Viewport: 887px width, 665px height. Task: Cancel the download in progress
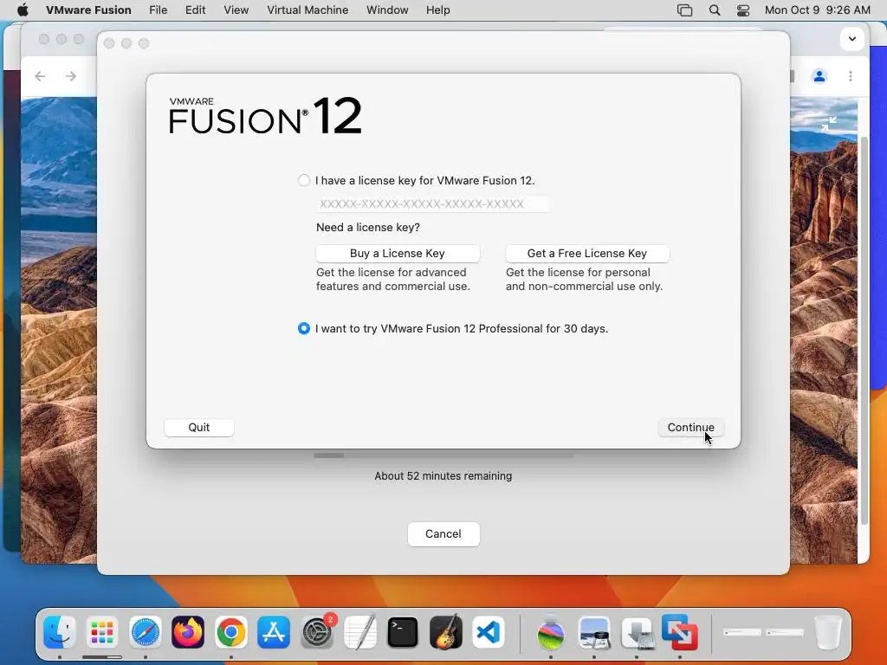point(443,533)
